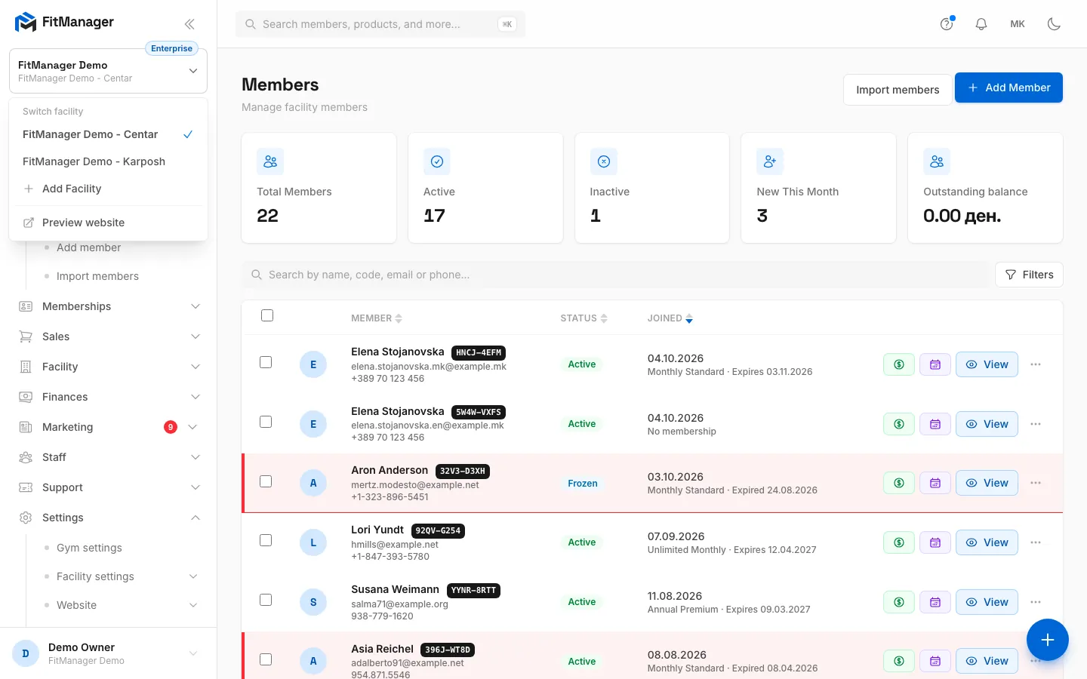Select the checkbox for Elena Stojanovska 5W4W-VXFS

(266, 422)
